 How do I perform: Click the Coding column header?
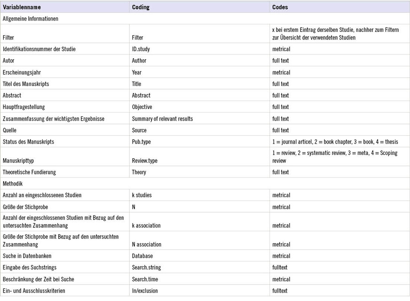(x=141, y=7)
